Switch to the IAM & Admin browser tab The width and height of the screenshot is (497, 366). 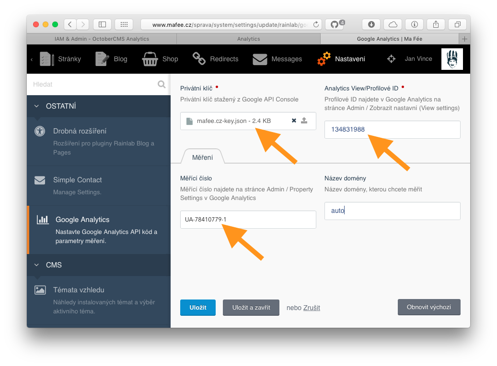coord(102,39)
